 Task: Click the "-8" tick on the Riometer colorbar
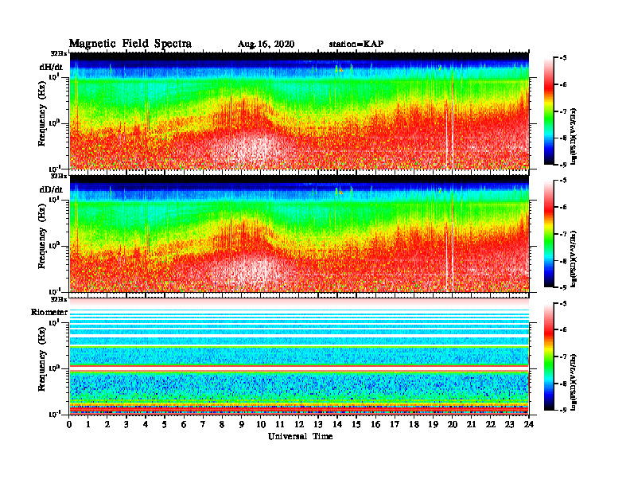(563, 384)
